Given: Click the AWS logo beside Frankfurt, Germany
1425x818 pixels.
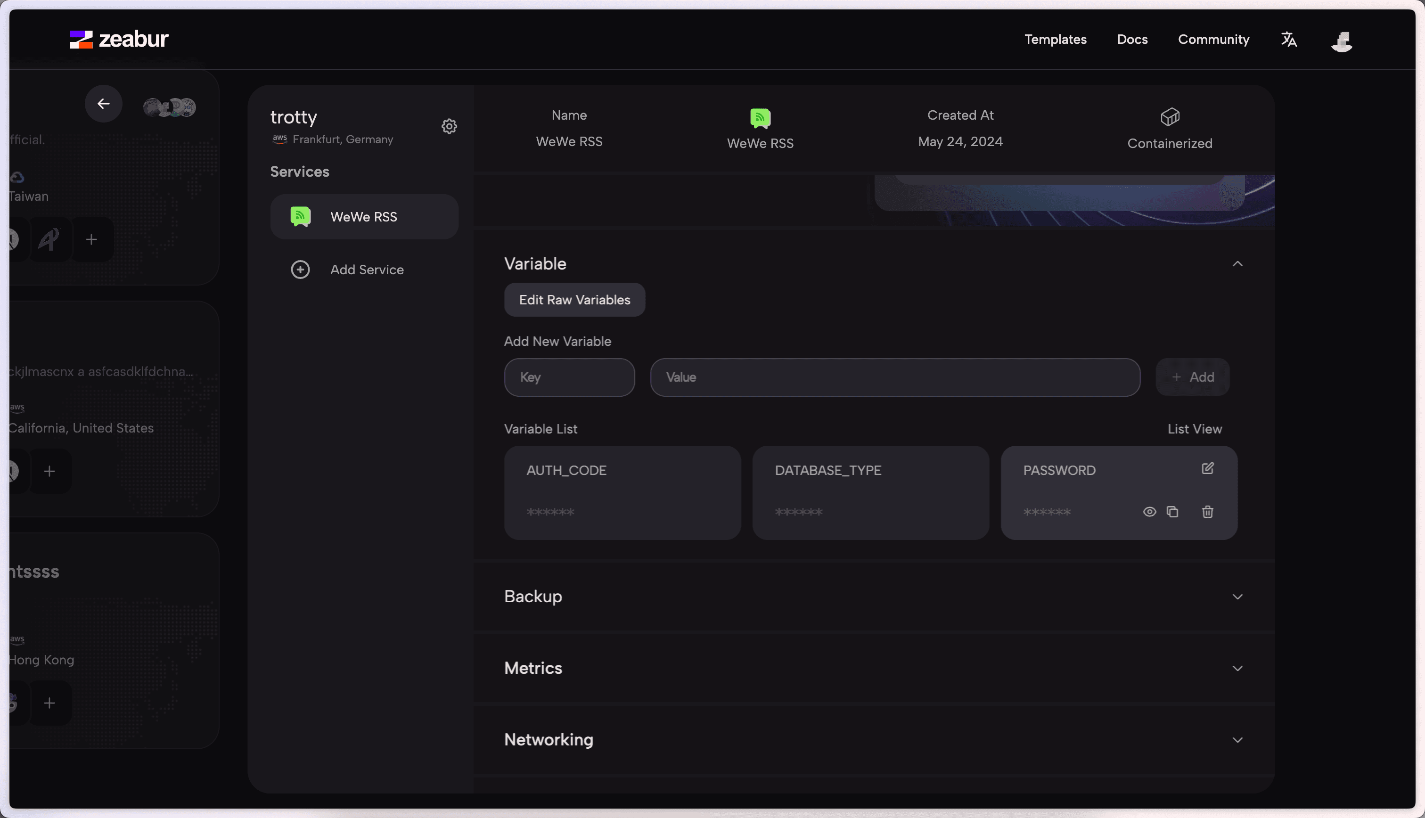Looking at the screenshot, I should click(x=280, y=139).
